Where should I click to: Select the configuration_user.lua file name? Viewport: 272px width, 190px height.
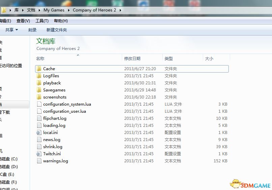[x=64, y=111]
